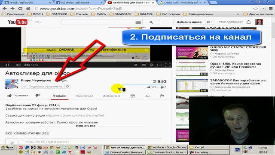
Task: Select the Поделиться tab
Action: click(84, 96)
